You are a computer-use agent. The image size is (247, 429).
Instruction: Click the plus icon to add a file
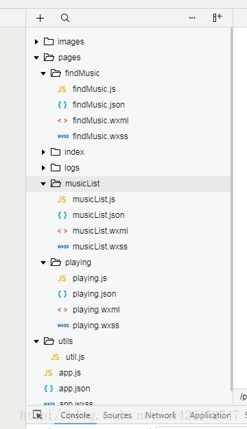40,18
